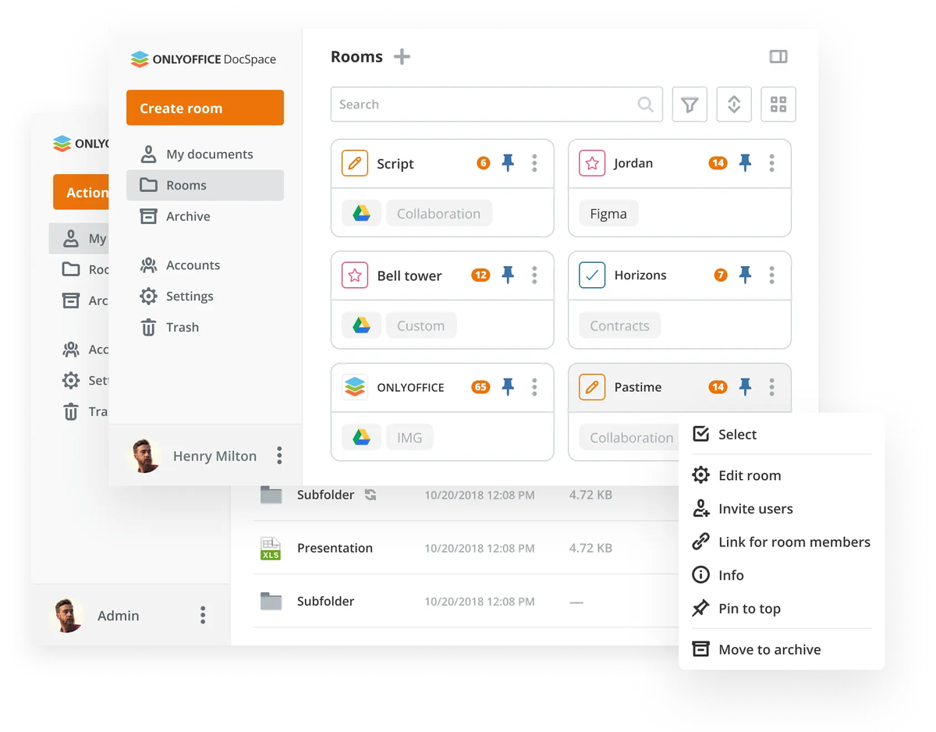Click the Script room pencil icon

(355, 164)
